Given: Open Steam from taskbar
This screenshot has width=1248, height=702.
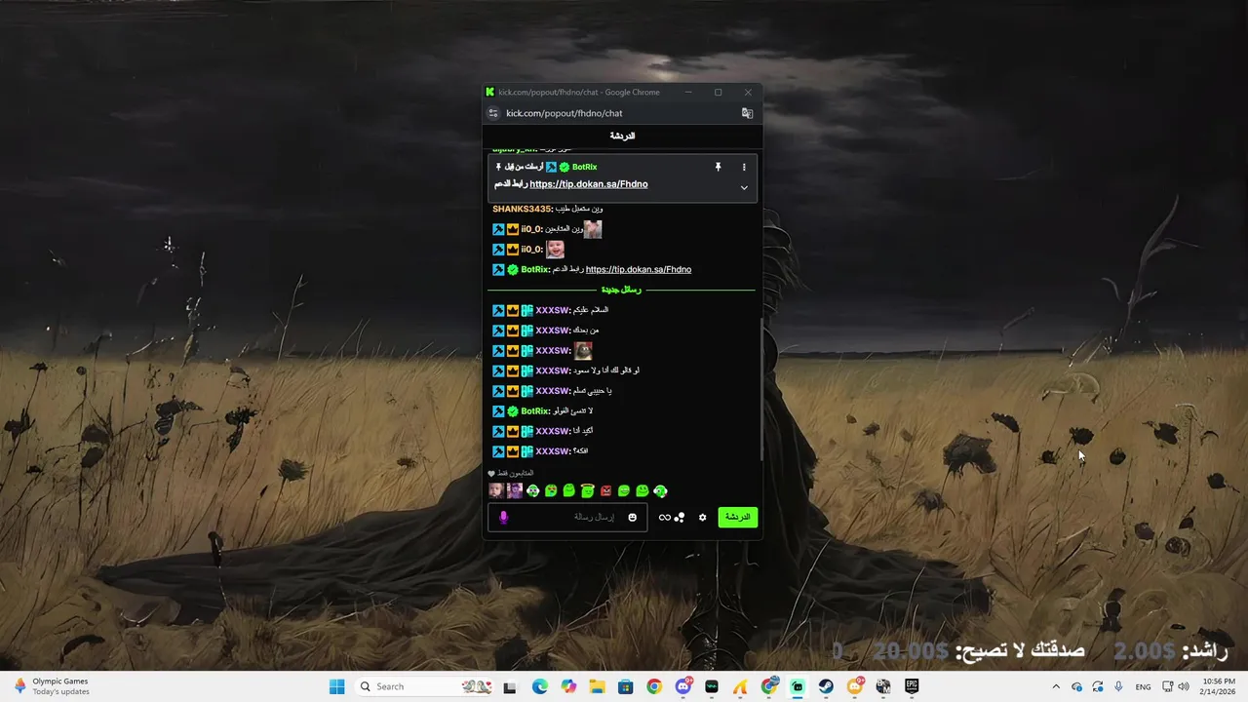Looking at the screenshot, I should pos(826,686).
